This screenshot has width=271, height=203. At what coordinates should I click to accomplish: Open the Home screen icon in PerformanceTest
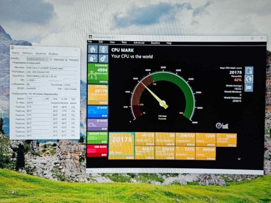tap(93, 49)
